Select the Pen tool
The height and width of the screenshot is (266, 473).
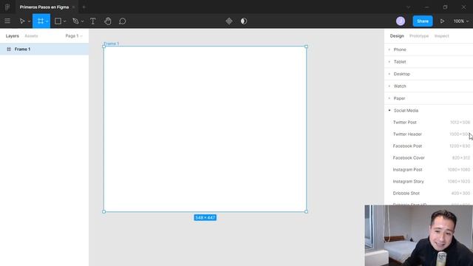[x=75, y=21]
